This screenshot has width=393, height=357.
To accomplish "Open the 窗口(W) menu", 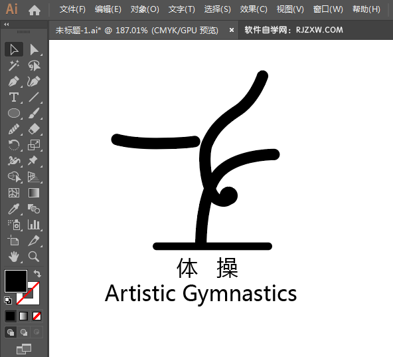I will [x=328, y=9].
